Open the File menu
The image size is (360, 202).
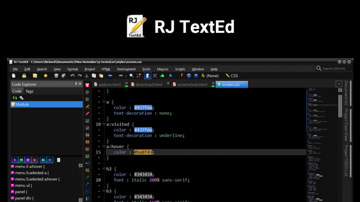[15, 69]
